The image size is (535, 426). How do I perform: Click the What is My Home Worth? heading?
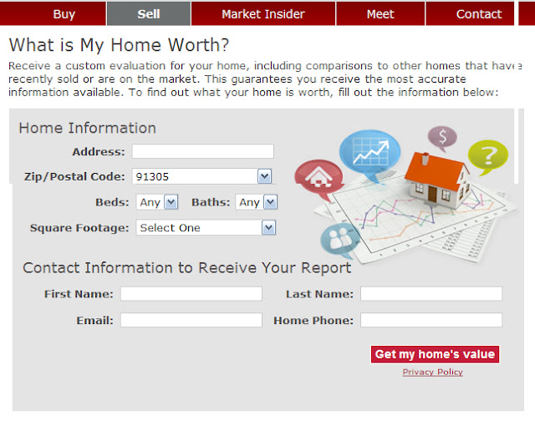click(119, 45)
